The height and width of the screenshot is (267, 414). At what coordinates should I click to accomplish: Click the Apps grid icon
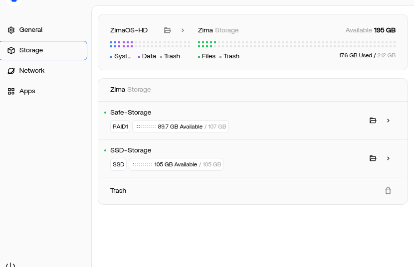(11, 92)
